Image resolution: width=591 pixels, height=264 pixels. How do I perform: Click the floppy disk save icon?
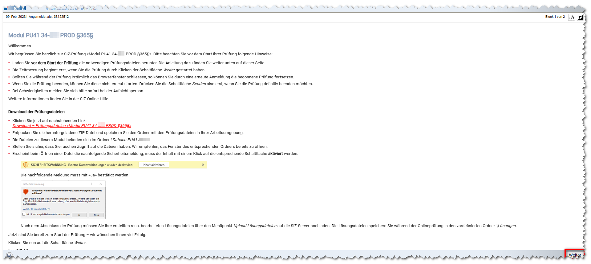9,255
